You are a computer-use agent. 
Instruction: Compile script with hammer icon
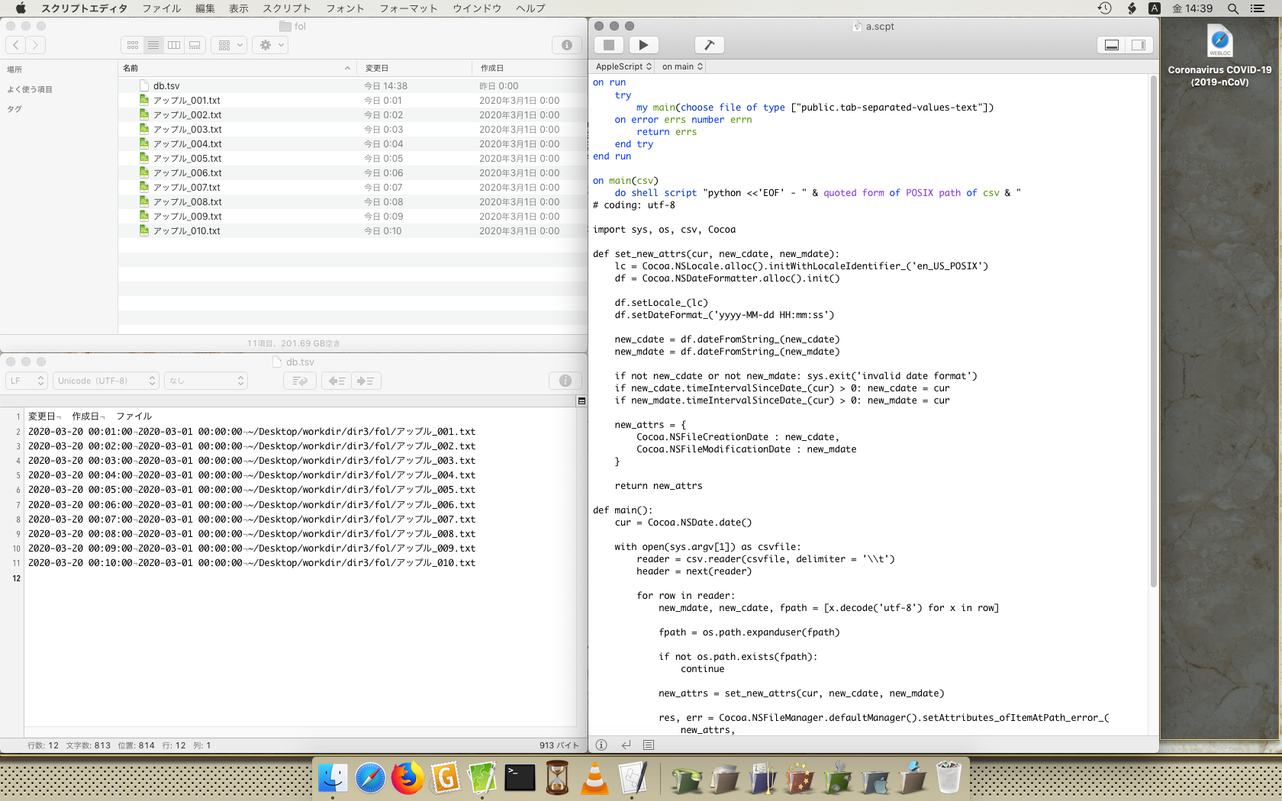[x=709, y=45]
